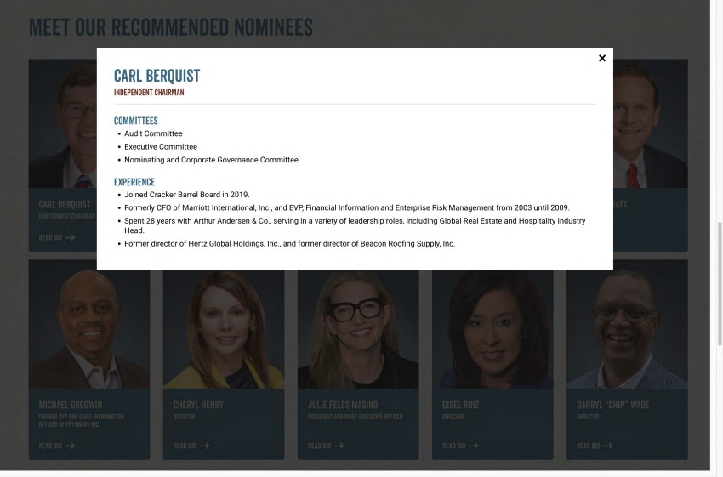Viewport: 723px width, 477px height.
Task: Open Carl Berquist's Read Bio link
Action: [57, 238]
